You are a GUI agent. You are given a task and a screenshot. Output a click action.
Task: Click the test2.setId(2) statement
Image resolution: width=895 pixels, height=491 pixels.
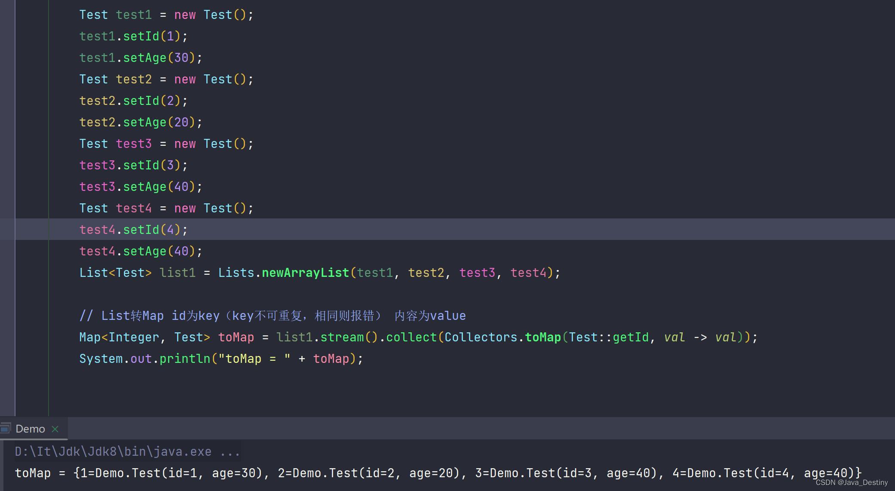click(133, 101)
